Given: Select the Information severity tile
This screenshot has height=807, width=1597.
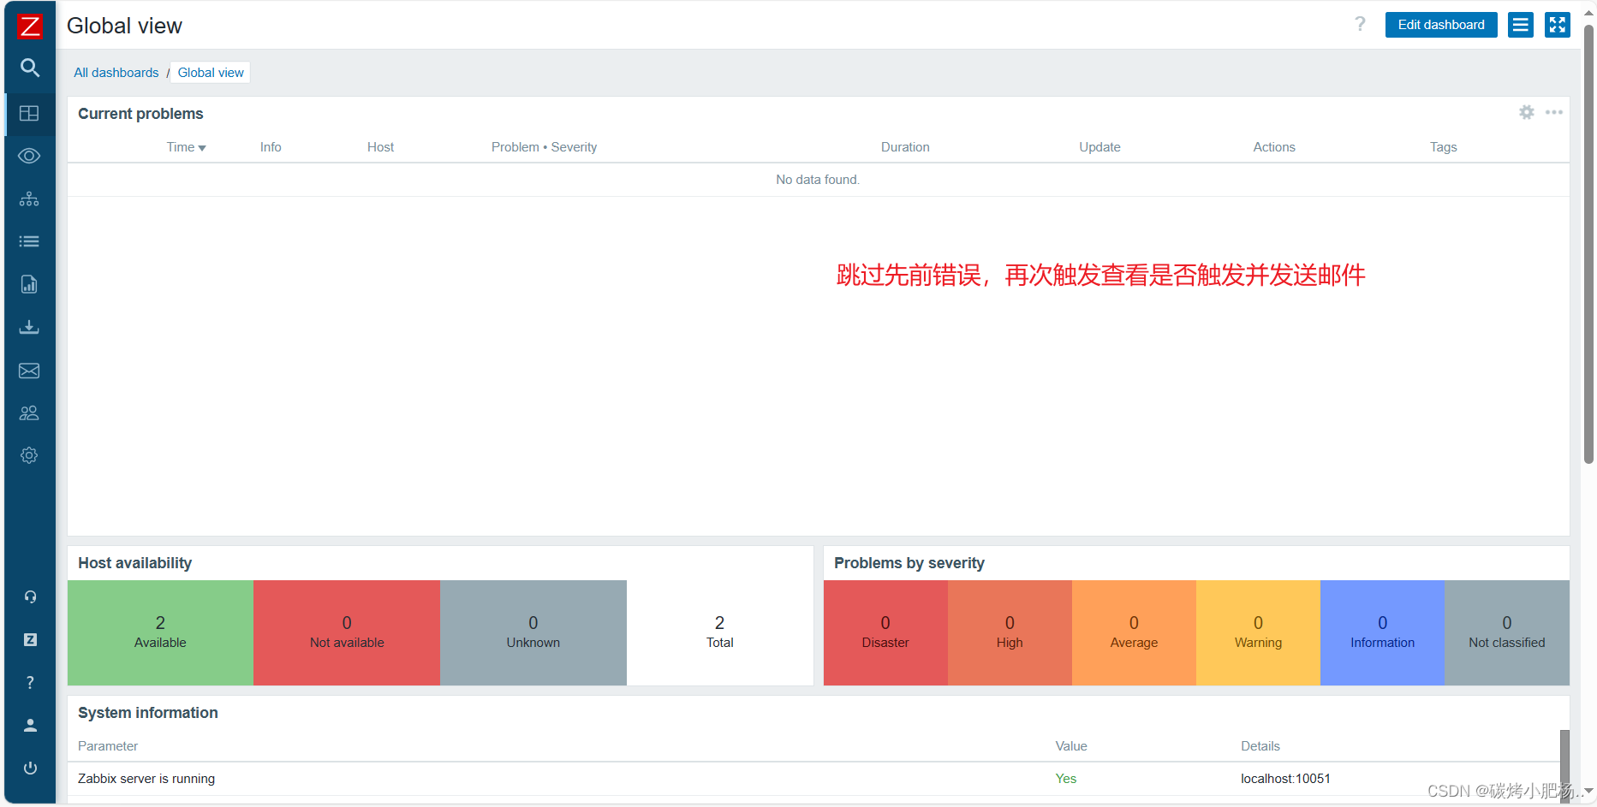Looking at the screenshot, I should tap(1382, 632).
